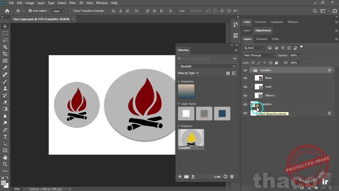Click the Libraries panel trash button

[232, 177]
